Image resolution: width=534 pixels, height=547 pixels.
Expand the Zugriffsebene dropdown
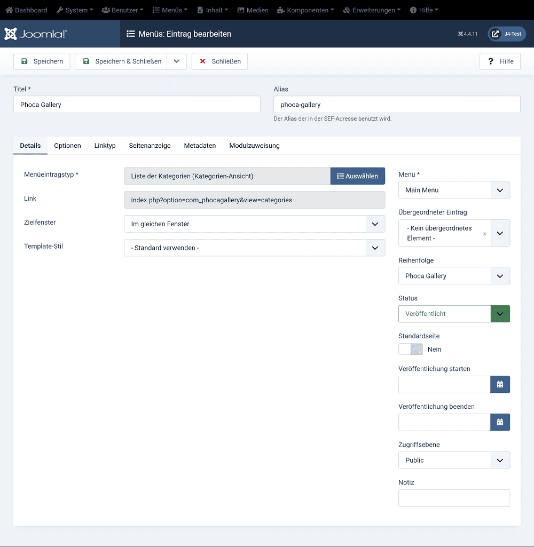[454, 460]
